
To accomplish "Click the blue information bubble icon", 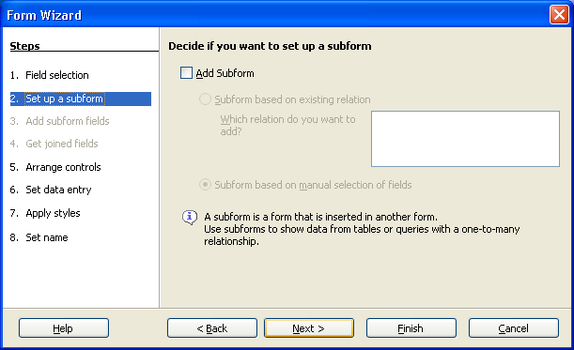I will tap(190, 218).
